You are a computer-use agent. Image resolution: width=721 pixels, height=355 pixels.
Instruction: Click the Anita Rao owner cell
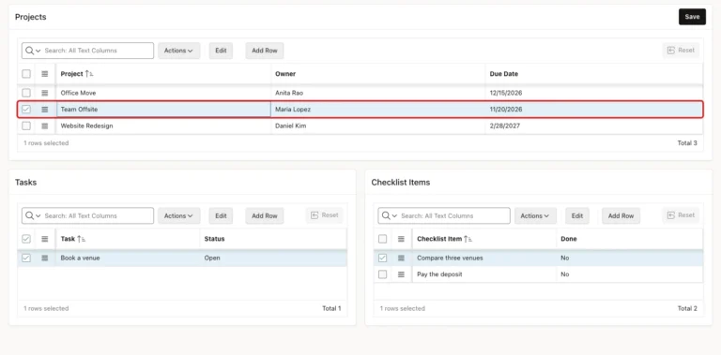tap(378, 93)
